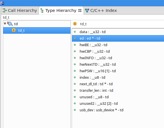Select member 'unused : __u8 - td'
164x128 pixels.
(118, 97)
